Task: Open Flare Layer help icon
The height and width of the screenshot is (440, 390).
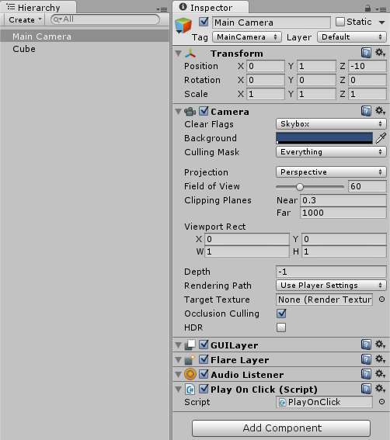Action: tap(366, 359)
